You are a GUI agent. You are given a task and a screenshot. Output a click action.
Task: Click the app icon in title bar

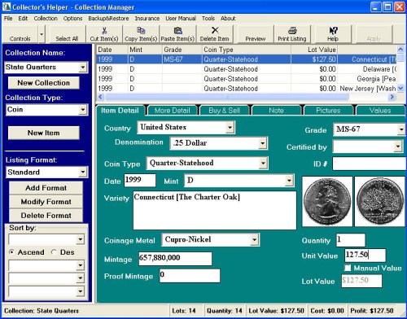[x=7, y=7]
